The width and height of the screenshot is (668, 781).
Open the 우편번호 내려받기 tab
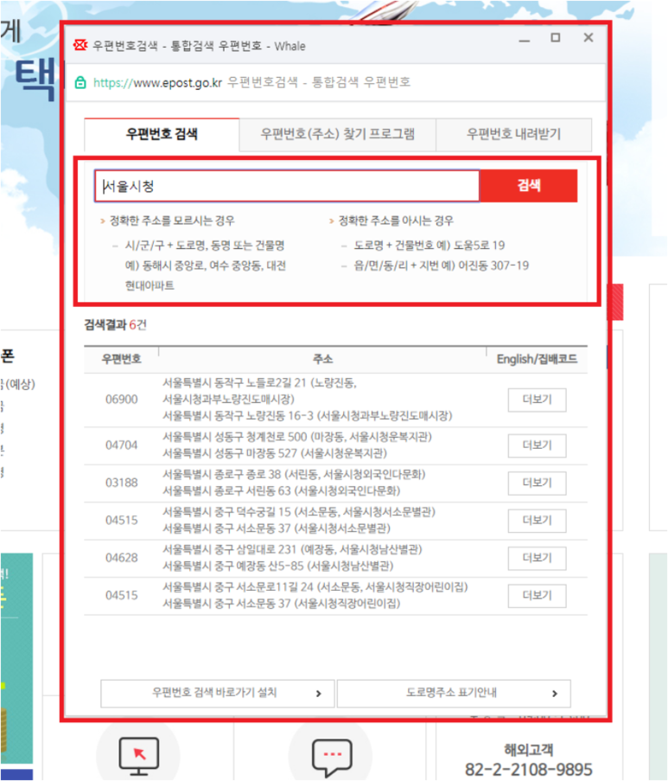(513, 134)
